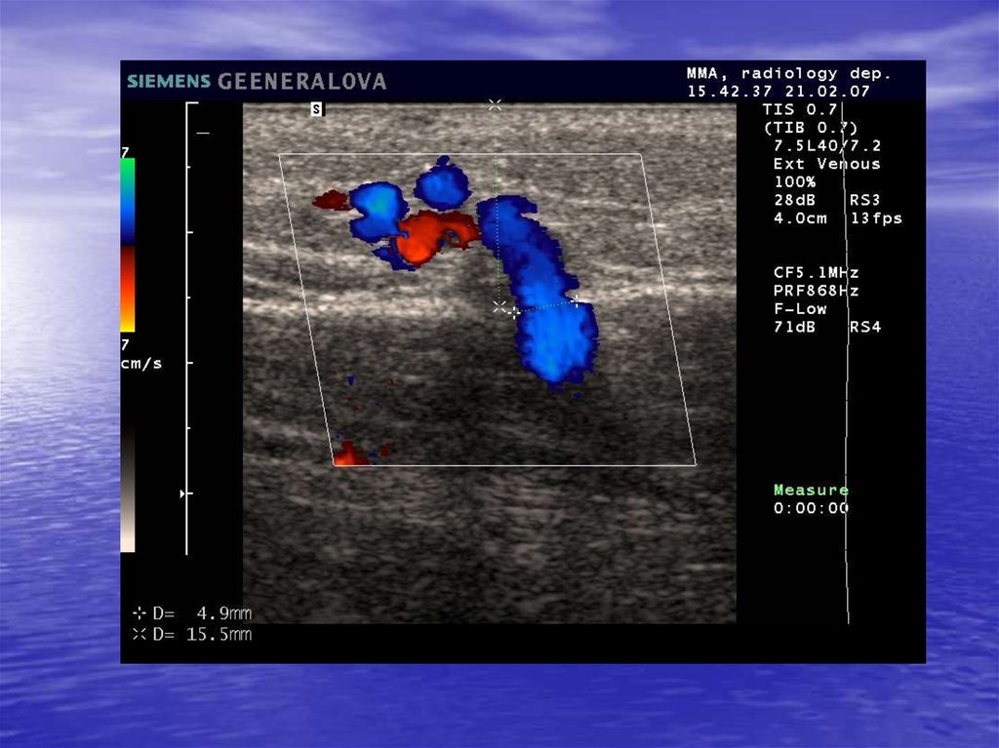999x748 pixels.
Task: Click the S orientation marker above the scan
Action: [316, 109]
